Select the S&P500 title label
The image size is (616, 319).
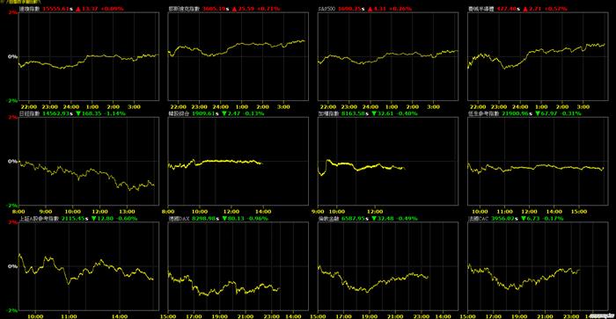(326, 9)
